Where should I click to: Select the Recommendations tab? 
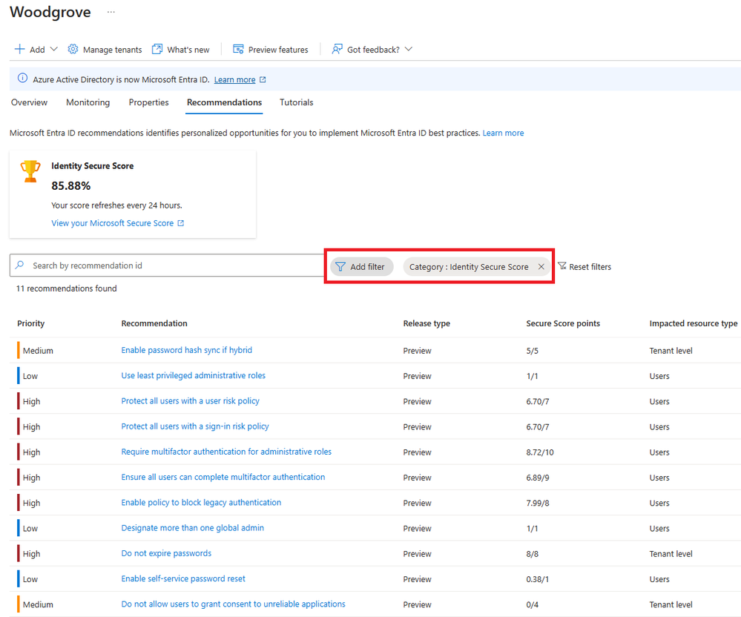click(225, 102)
